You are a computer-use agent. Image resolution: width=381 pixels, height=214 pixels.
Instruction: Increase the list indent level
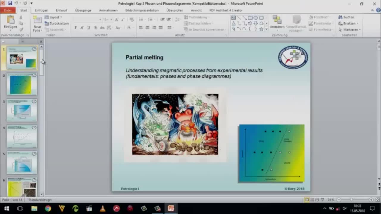tap(169, 19)
